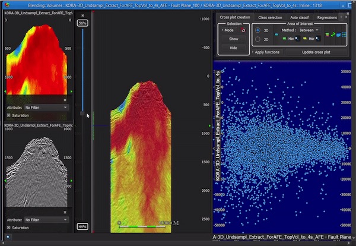
Task: Click the green curved arrow icon
Action: 333,34
